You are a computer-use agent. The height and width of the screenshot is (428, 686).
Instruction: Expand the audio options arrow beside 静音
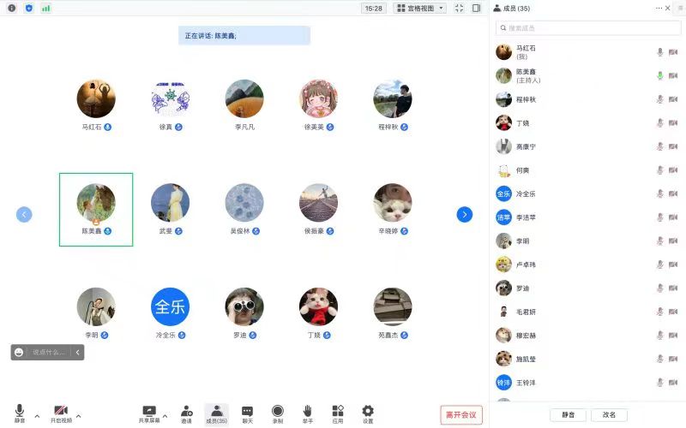point(37,416)
